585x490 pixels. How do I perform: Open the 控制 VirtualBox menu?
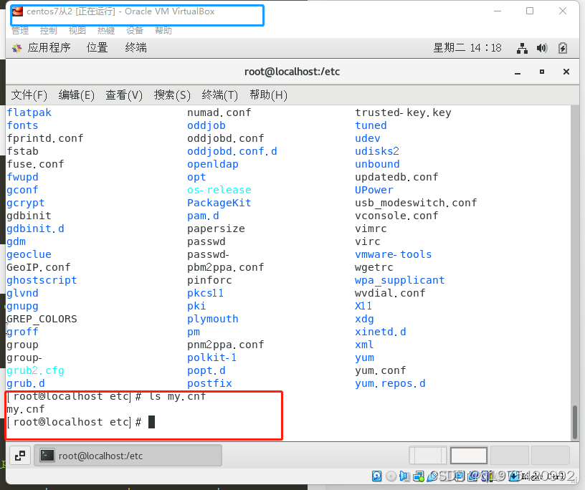coord(49,31)
